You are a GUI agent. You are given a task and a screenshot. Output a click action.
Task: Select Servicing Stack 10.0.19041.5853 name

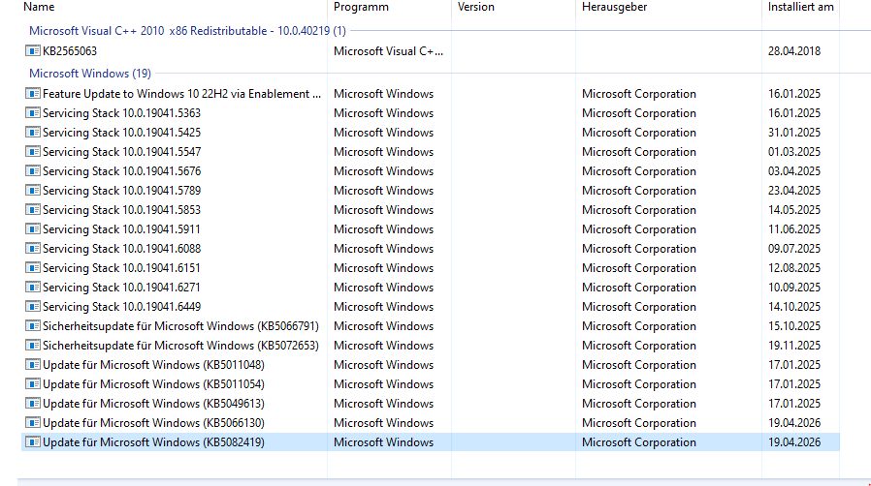(121, 210)
